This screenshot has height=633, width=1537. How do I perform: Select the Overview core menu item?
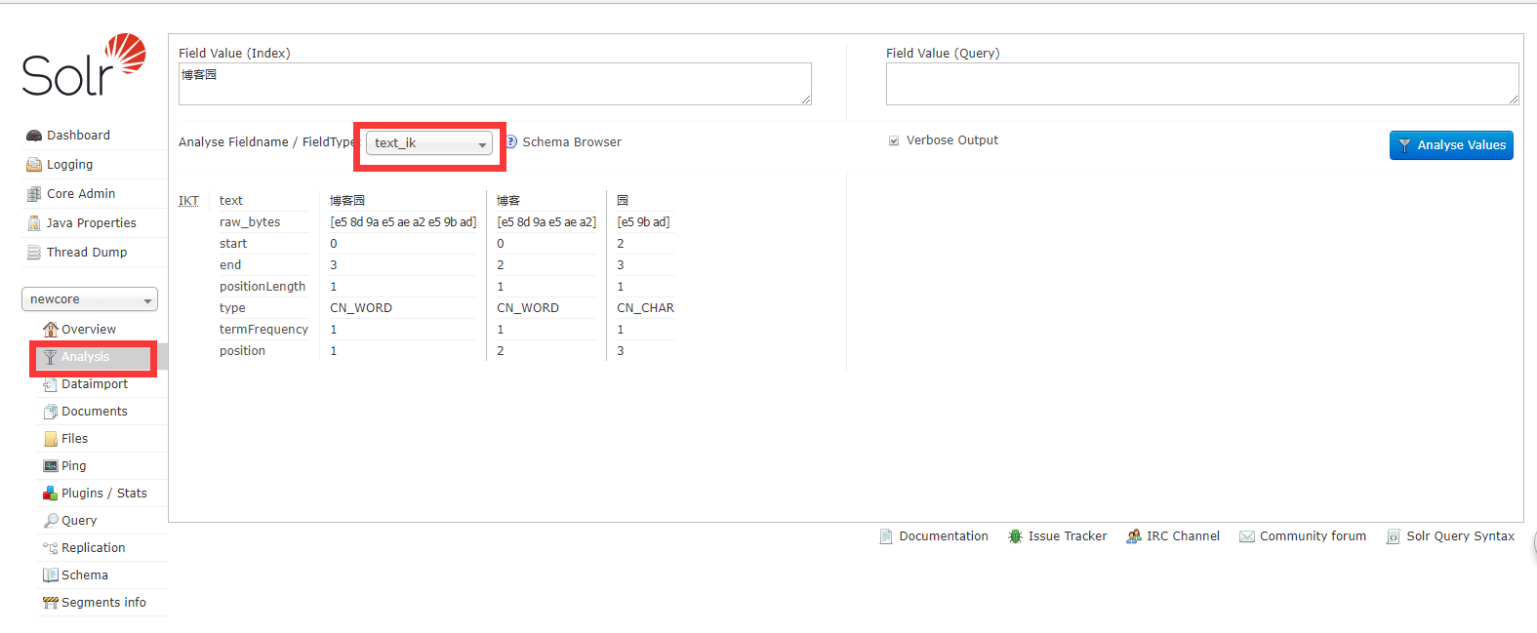pos(89,330)
